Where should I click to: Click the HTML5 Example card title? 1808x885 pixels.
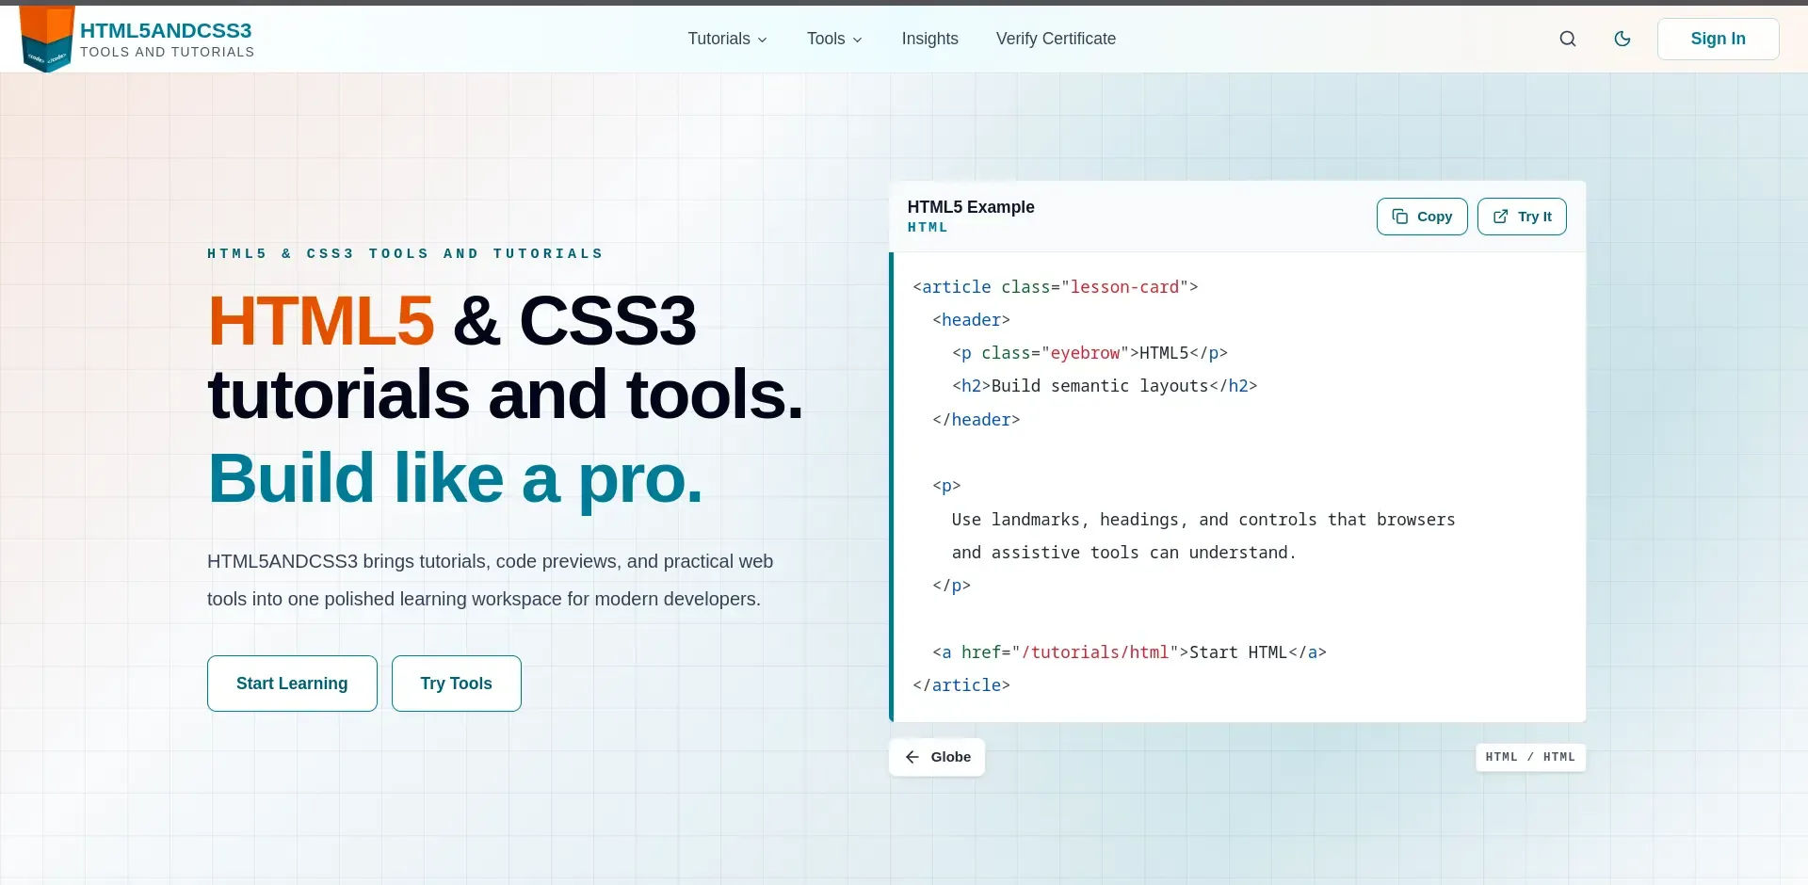[x=971, y=207]
